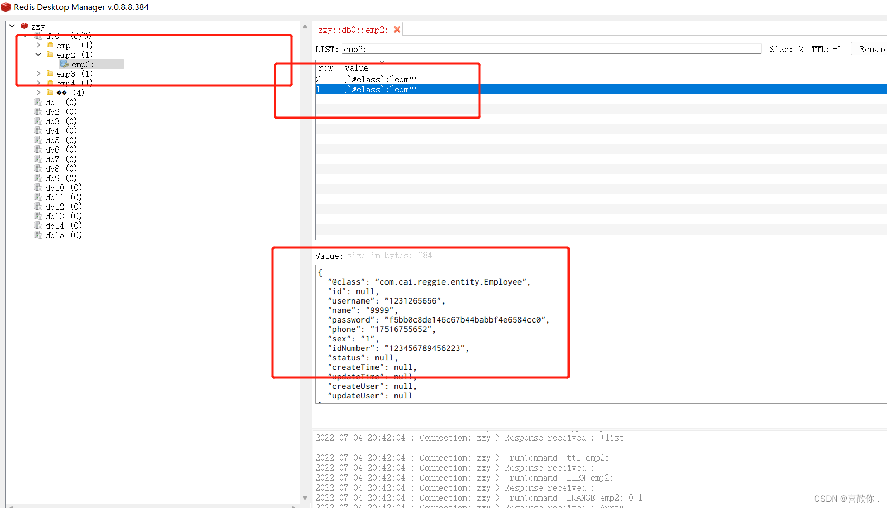Viewport: 887px width, 508px height.
Task: Click the emp1 folder icon
Action: [50, 45]
